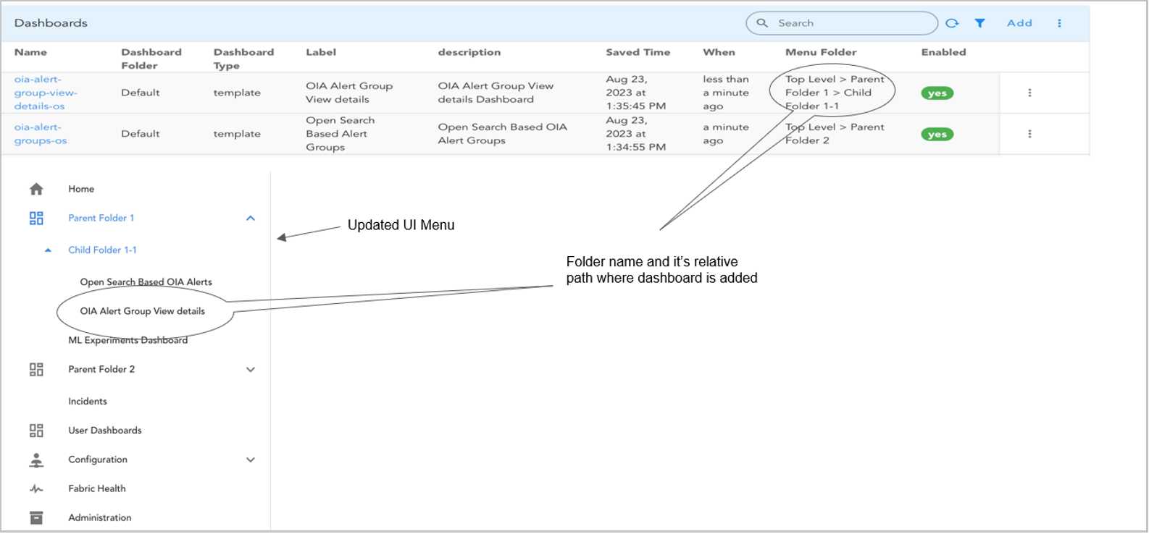This screenshot has height=534, width=1149.
Task: Toggle enabled 'yes' badge for oia-alert-group-view-details-os
Action: (x=937, y=93)
